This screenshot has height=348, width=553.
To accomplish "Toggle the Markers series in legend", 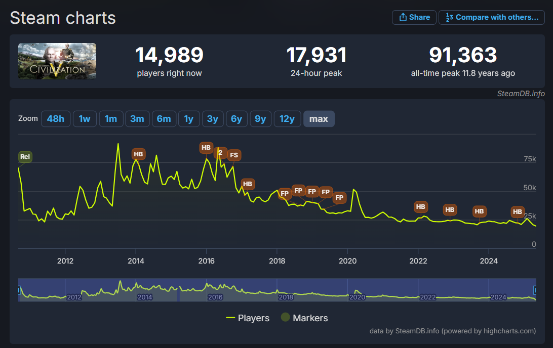I will 304,318.
